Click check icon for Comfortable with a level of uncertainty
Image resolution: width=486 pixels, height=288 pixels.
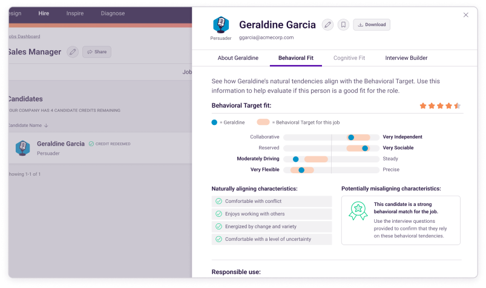click(219, 239)
